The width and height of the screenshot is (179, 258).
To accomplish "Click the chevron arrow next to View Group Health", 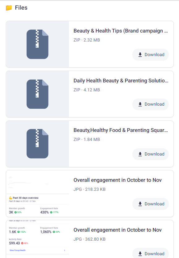I will 65,250.
